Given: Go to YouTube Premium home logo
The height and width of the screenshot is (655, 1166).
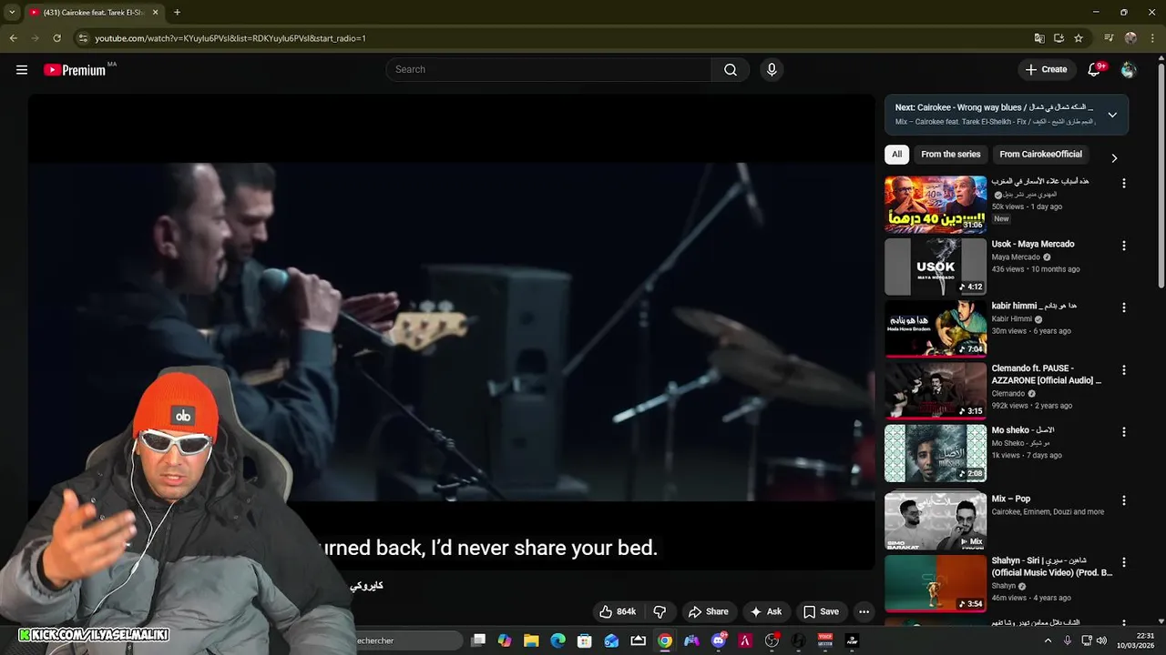Looking at the screenshot, I should [x=75, y=70].
